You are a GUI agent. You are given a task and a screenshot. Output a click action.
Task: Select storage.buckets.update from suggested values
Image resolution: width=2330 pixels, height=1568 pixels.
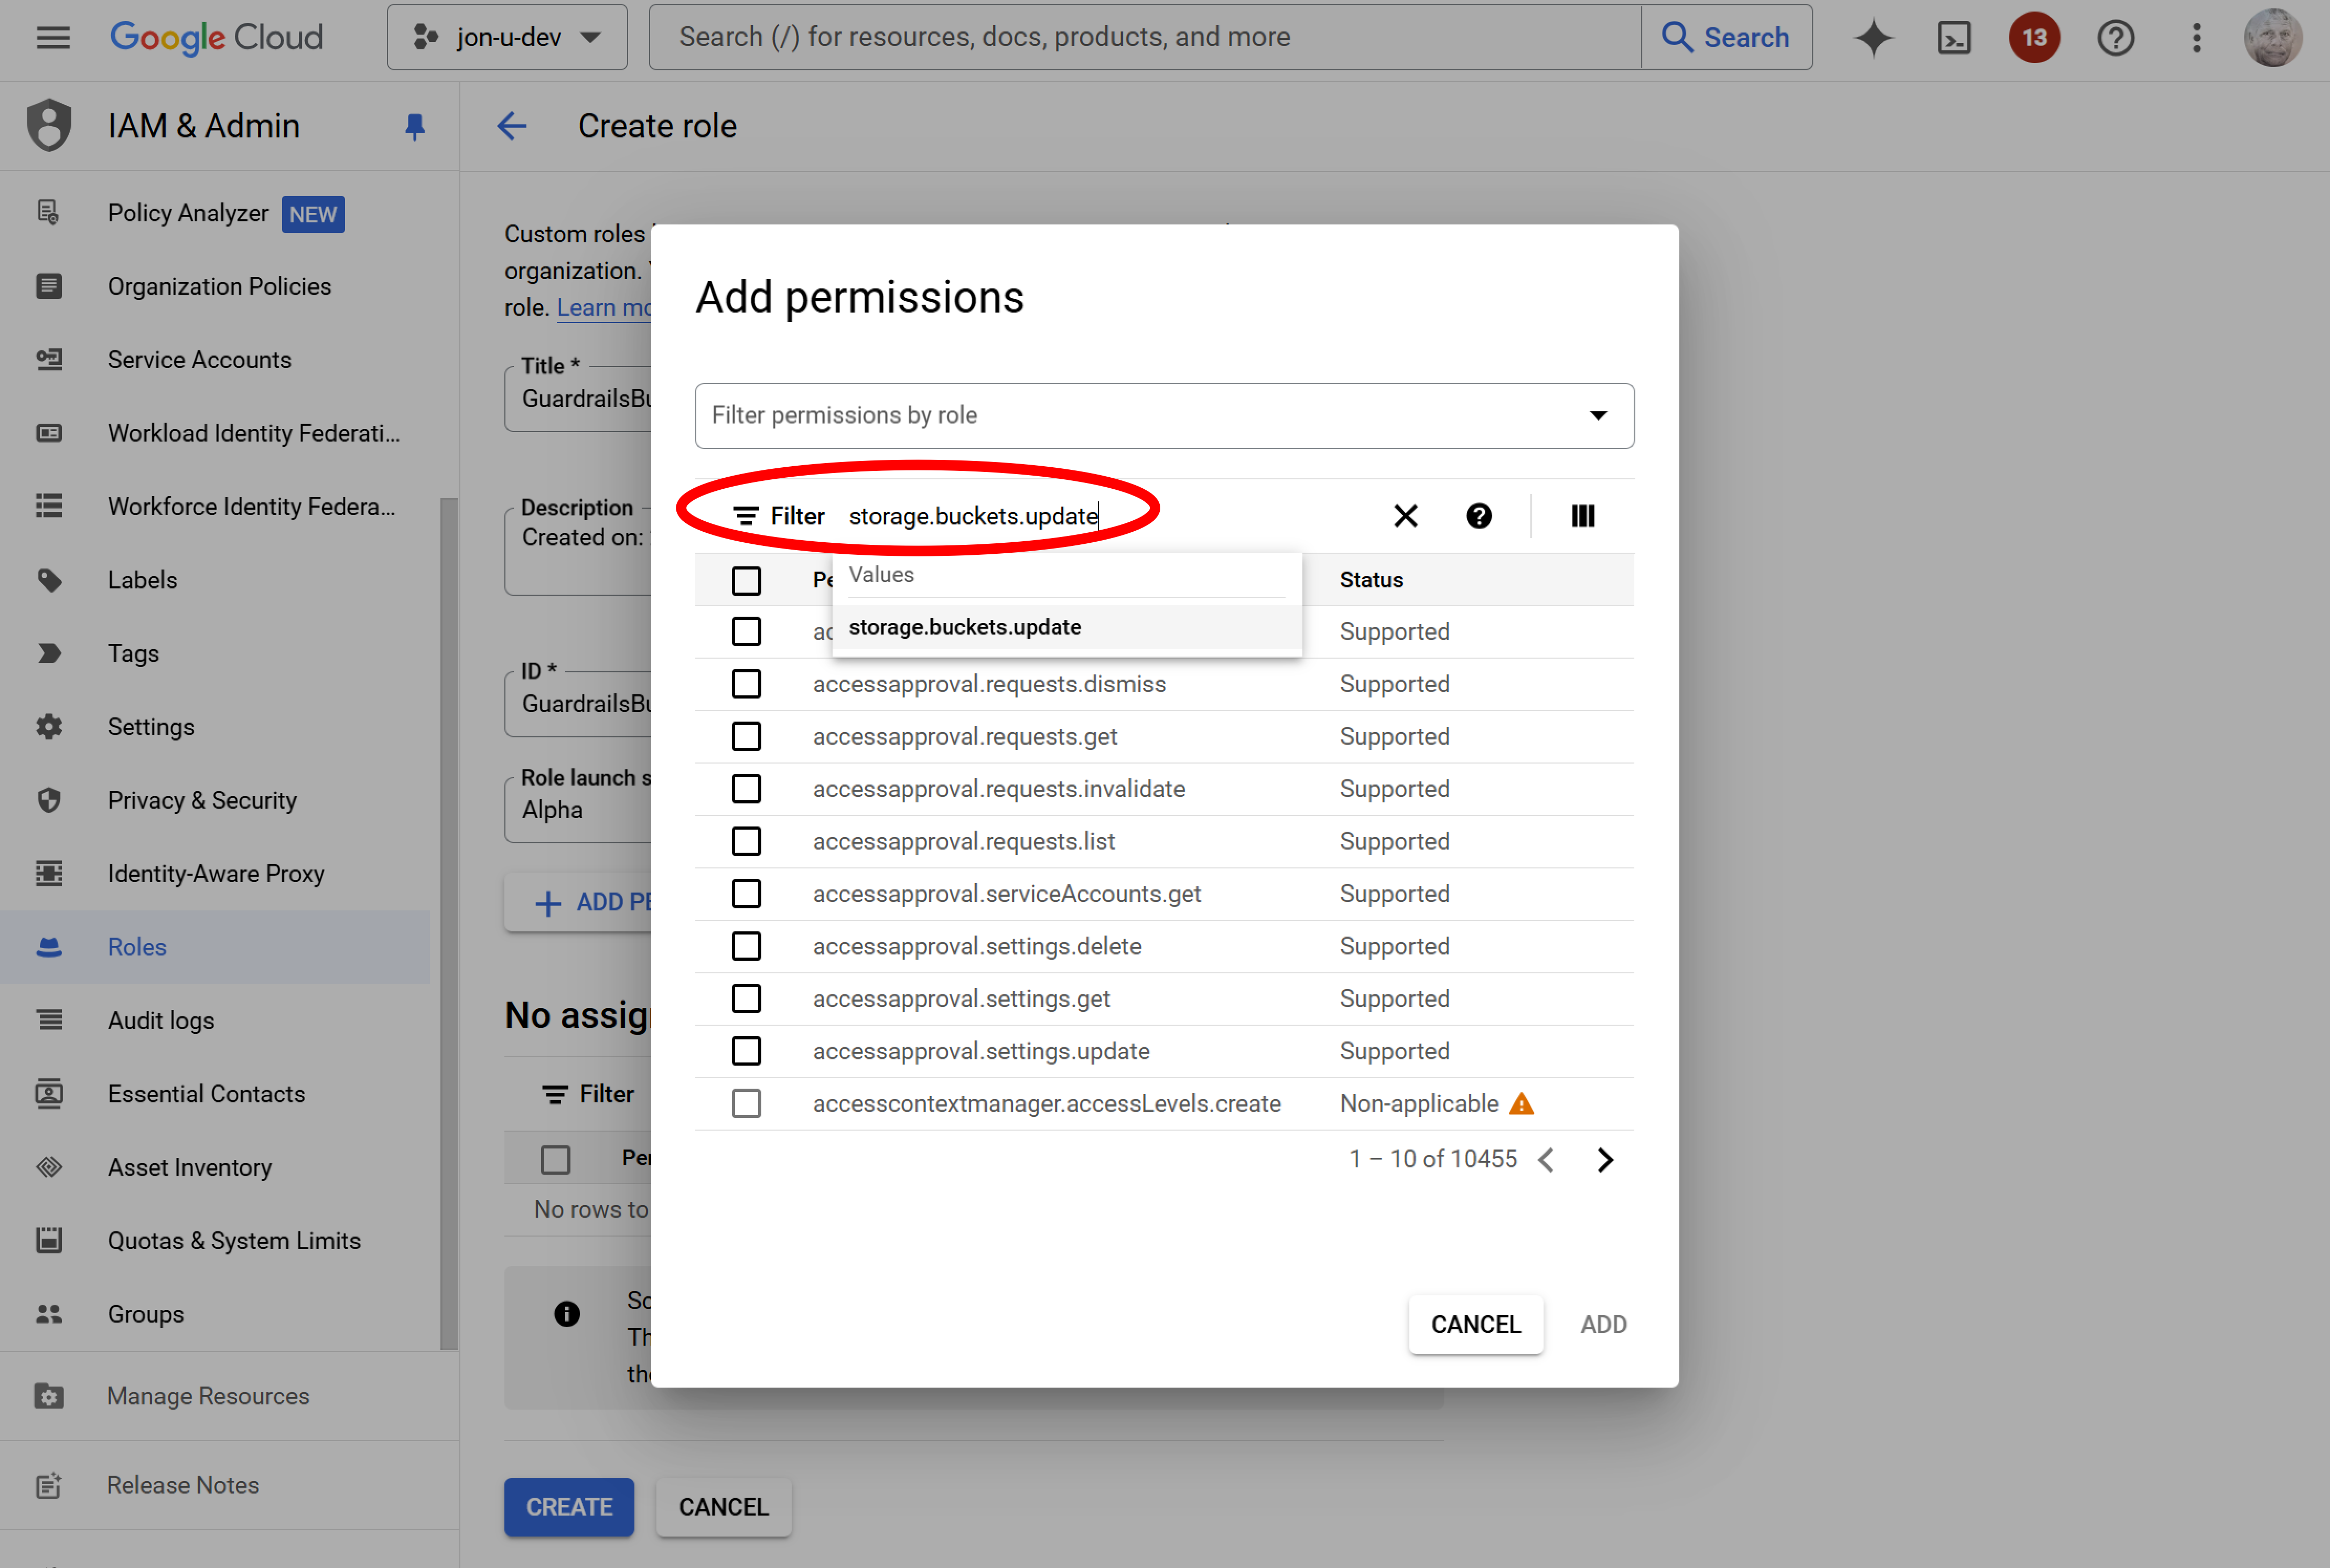tap(965, 627)
